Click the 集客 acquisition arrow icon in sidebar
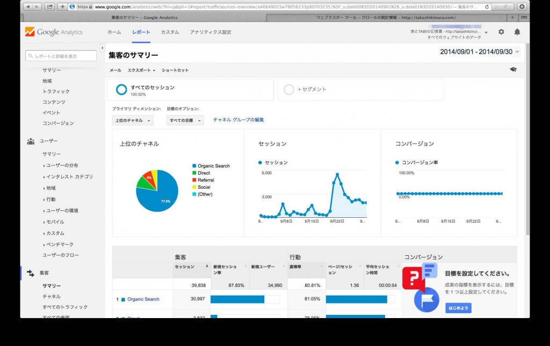 click(31, 273)
